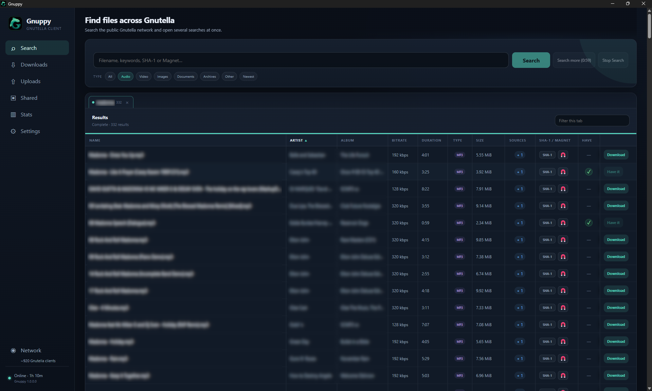Toggle the Audio type filter
Image resolution: width=652 pixels, height=391 pixels.
[126, 76]
